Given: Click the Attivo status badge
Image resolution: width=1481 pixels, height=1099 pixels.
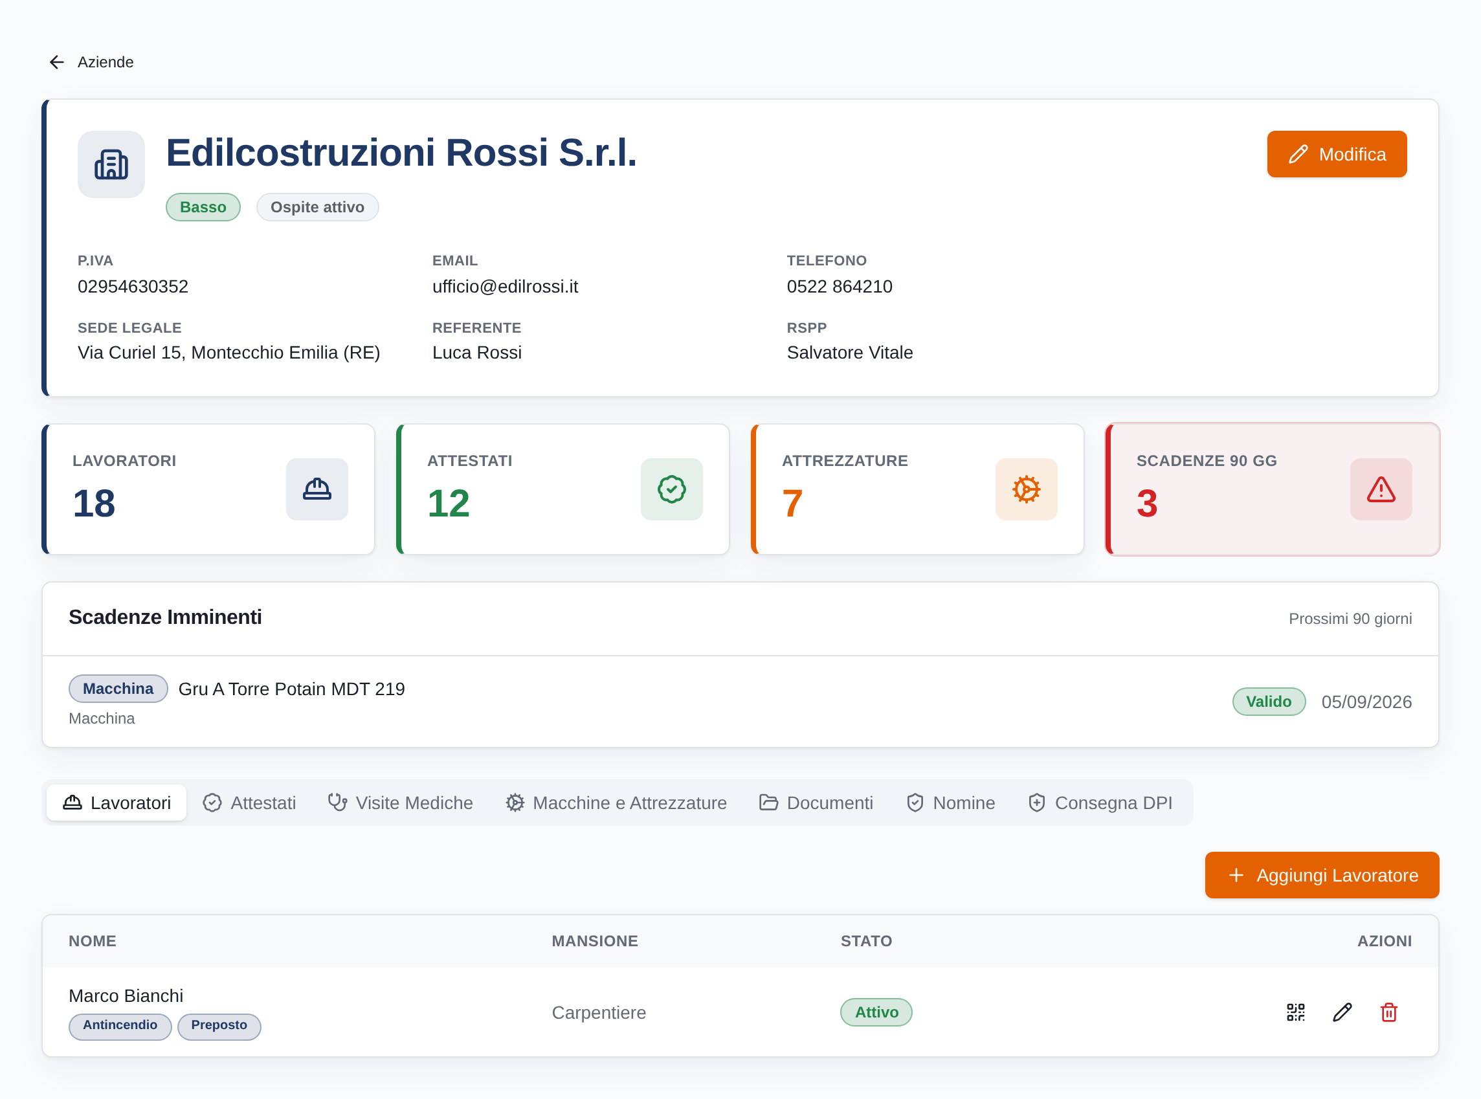Looking at the screenshot, I should pyautogui.click(x=876, y=1012).
